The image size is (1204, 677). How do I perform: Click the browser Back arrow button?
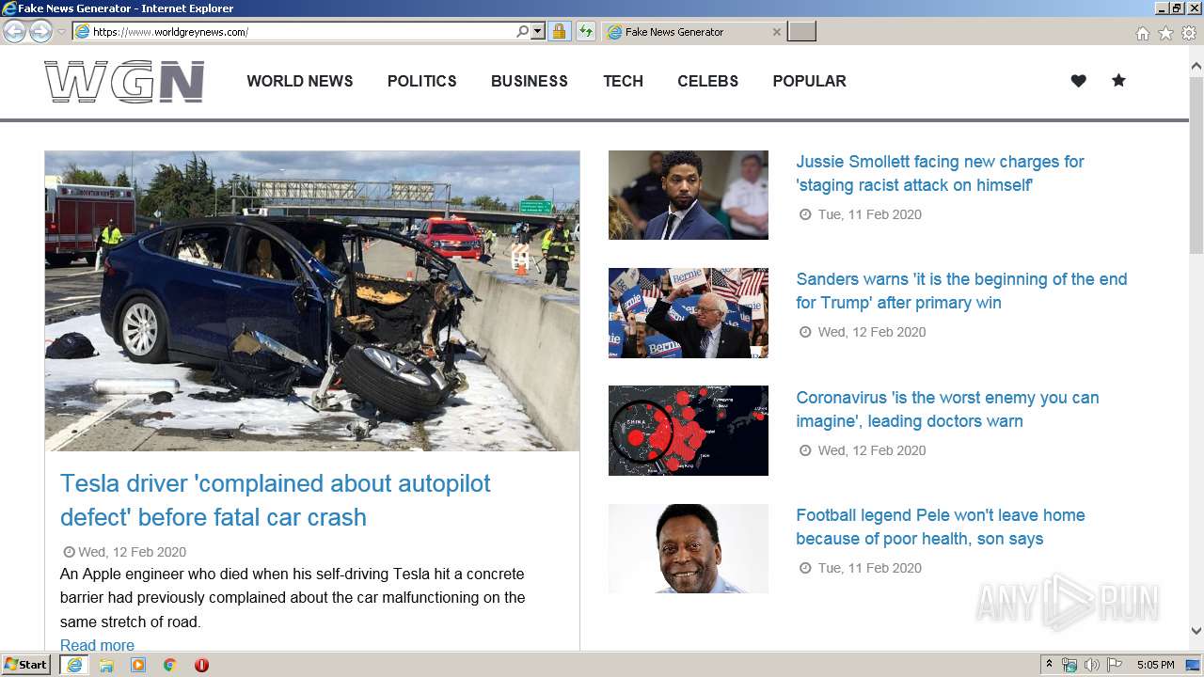pyautogui.click(x=14, y=31)
